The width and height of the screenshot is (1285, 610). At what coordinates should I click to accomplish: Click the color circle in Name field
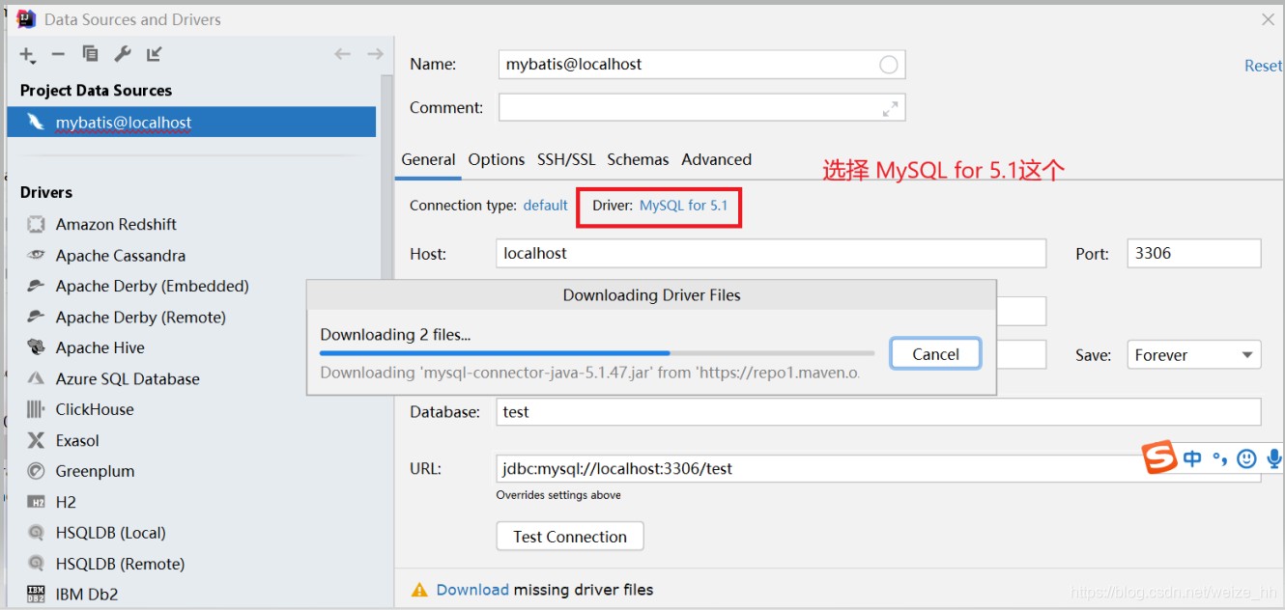[889, 65]
